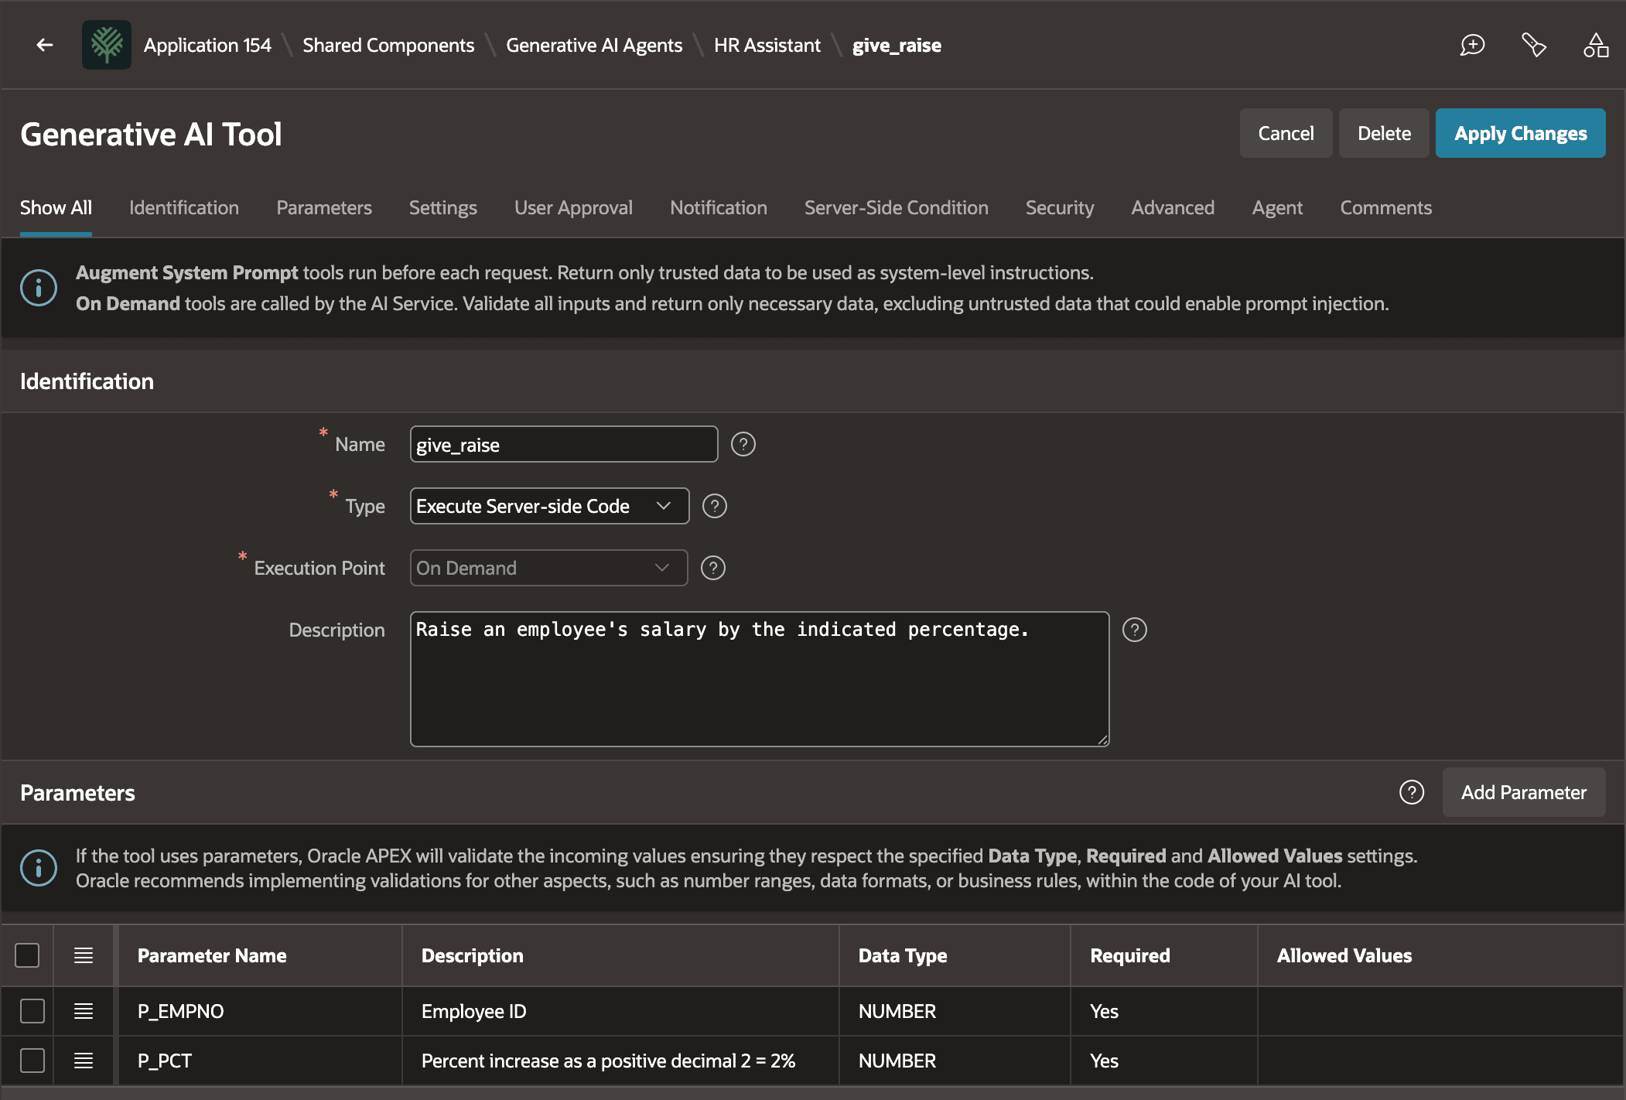The image size is (1626, 1100).
Task: Check the P_PCT row checkbox
Action: coord(32,1061)
